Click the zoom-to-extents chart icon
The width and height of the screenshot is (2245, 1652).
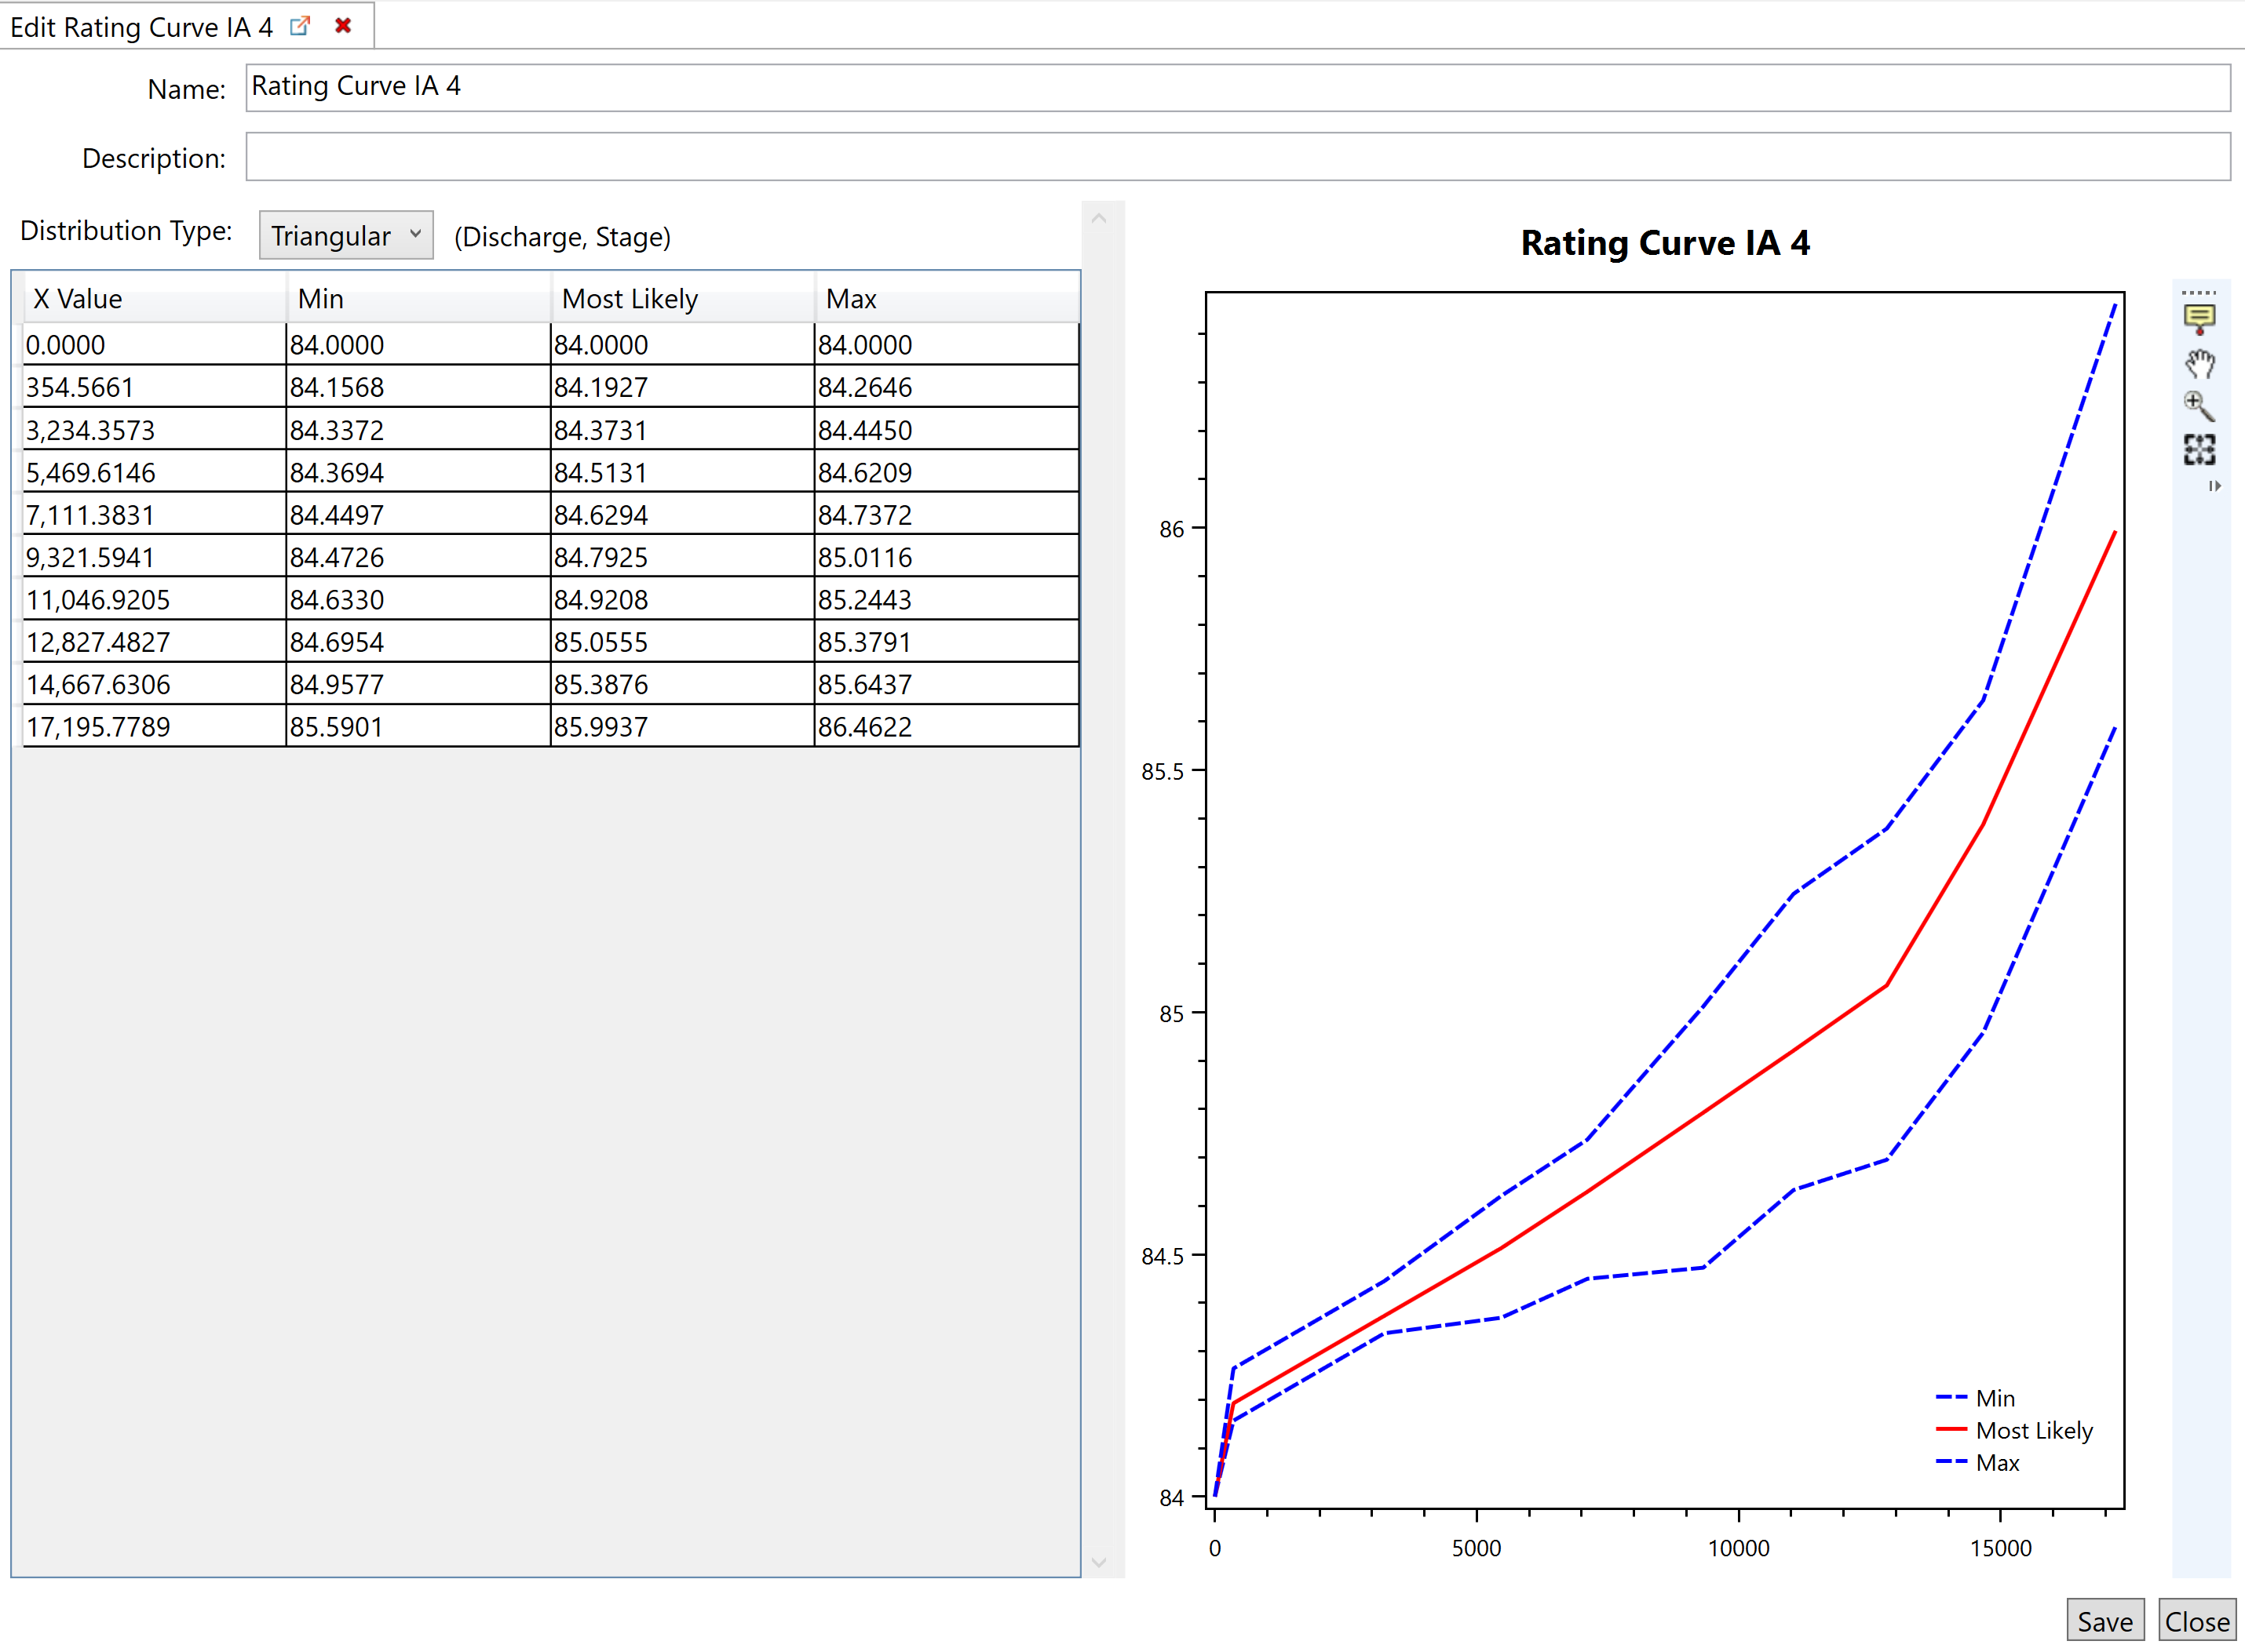coord(2199,450)
